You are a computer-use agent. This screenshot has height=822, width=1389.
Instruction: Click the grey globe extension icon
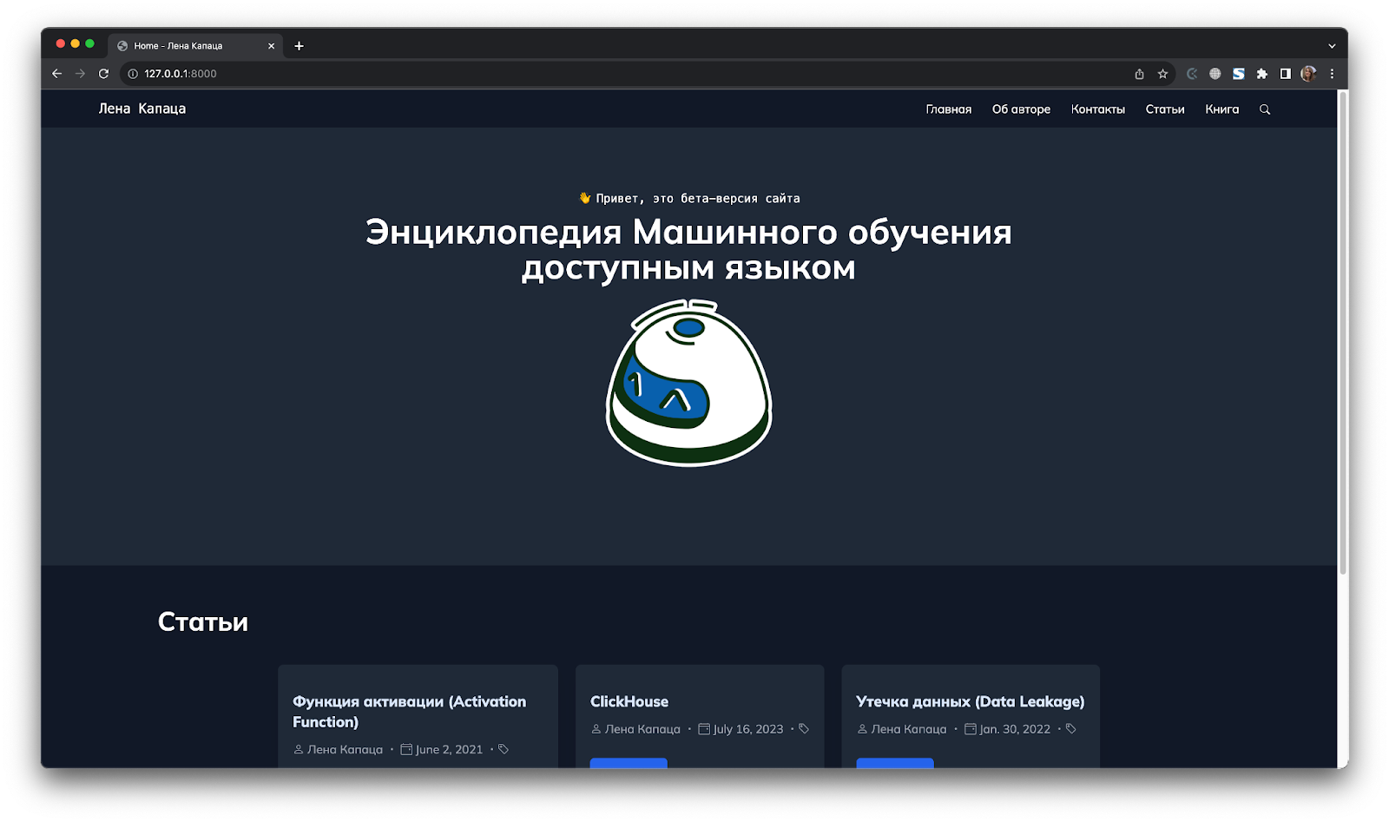1215,74
